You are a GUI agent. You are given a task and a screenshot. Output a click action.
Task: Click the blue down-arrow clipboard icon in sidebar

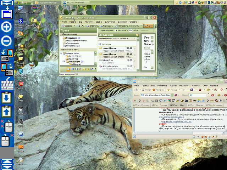pyautogui.click(x=6, y=98)
